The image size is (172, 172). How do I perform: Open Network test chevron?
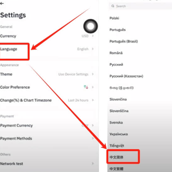tap(93, 164)
